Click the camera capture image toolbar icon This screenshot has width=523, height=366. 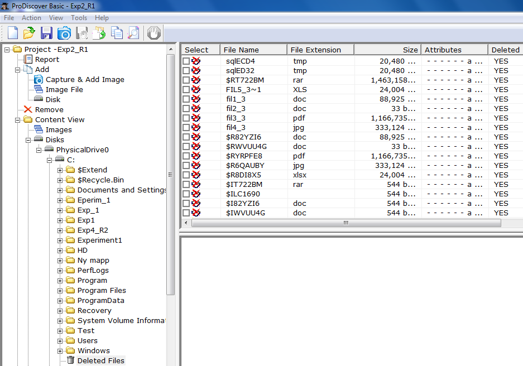(64, 33)
